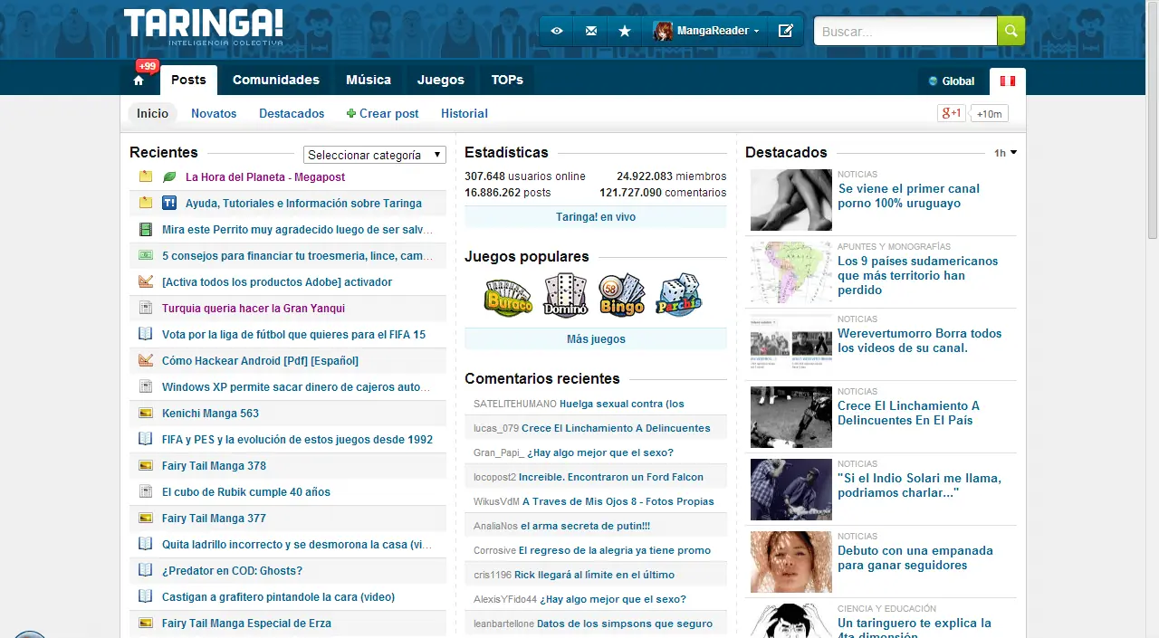
Task: Go to home via the house icon
Action: tap(139, 81)
